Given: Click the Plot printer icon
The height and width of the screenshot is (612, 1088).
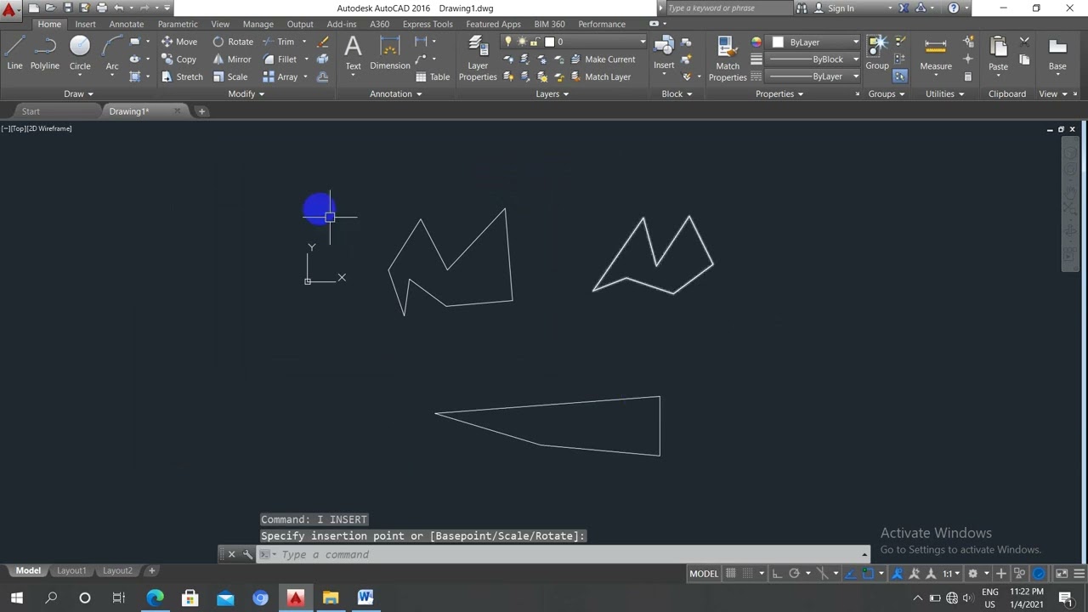Looking at the screenshot, I should click(x=102, y=8).
